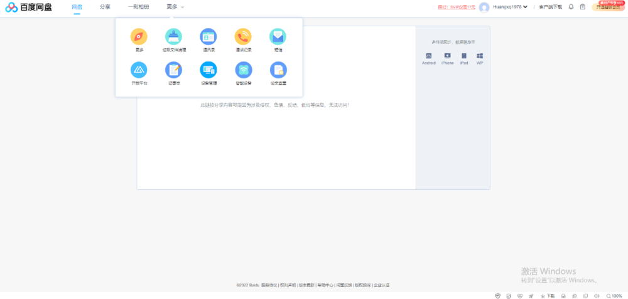
Task: Open the 版权投诉 footer link
Action: [363, 285]
